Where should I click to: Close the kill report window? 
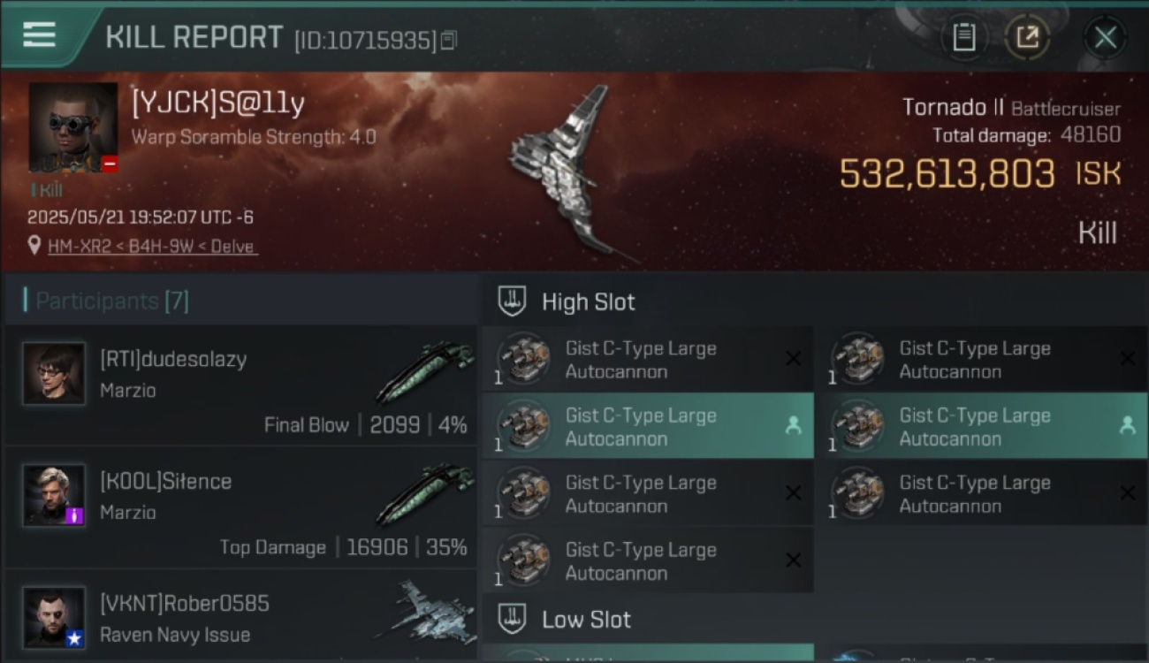pyautogui.click(x=1105, y=38)
